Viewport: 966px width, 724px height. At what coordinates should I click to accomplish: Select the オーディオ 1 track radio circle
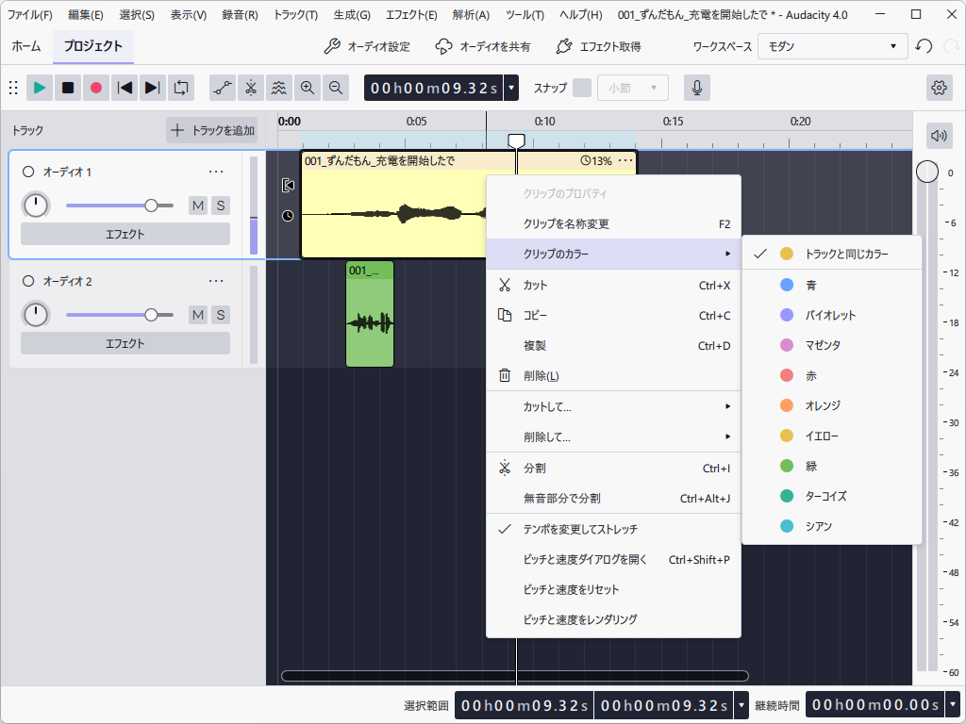[x=27, y=172]
